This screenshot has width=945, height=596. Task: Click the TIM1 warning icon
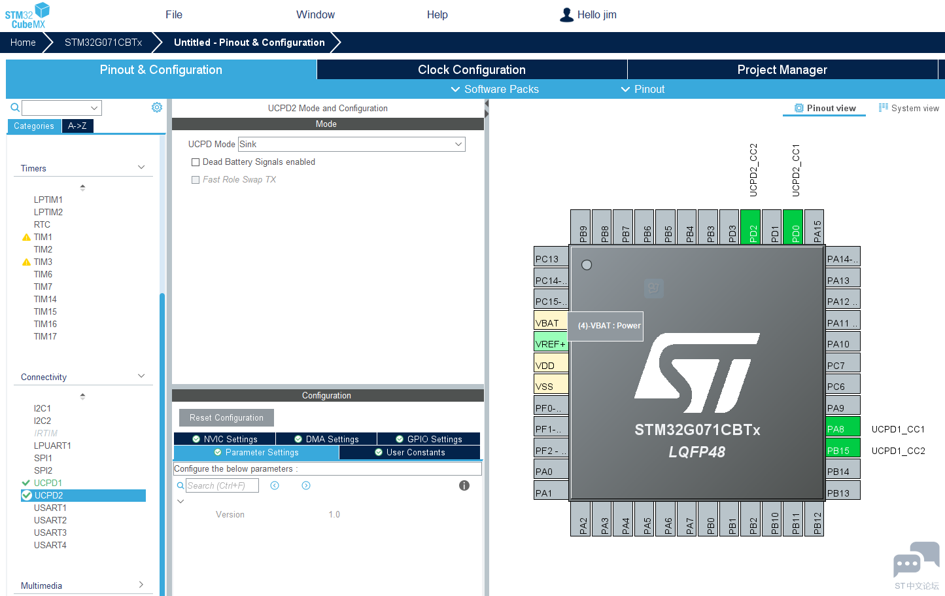[x=26, y=237]
